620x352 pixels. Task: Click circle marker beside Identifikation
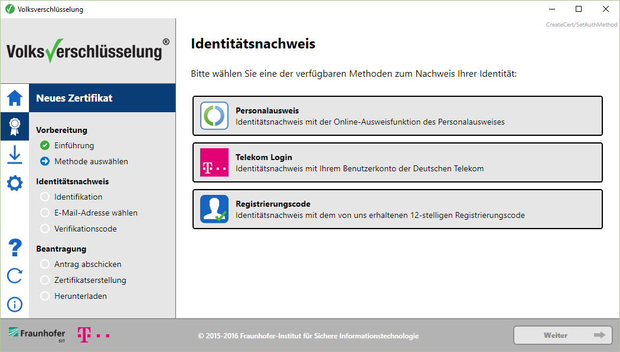pos(45,197)
